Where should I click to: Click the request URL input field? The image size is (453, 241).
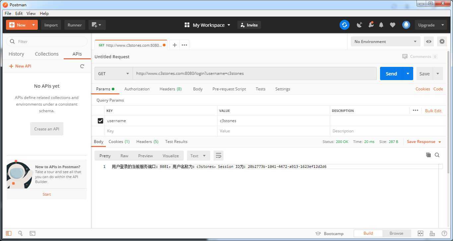click(254, 73)
